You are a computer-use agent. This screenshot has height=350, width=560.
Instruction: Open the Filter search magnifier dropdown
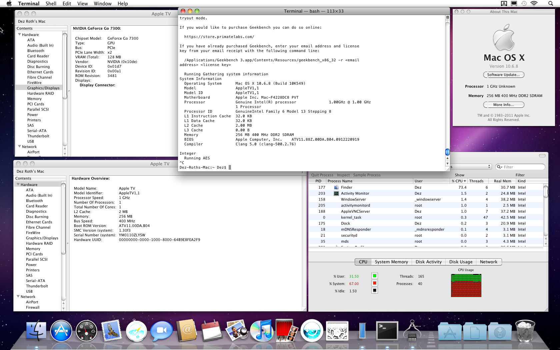point(499,167)
